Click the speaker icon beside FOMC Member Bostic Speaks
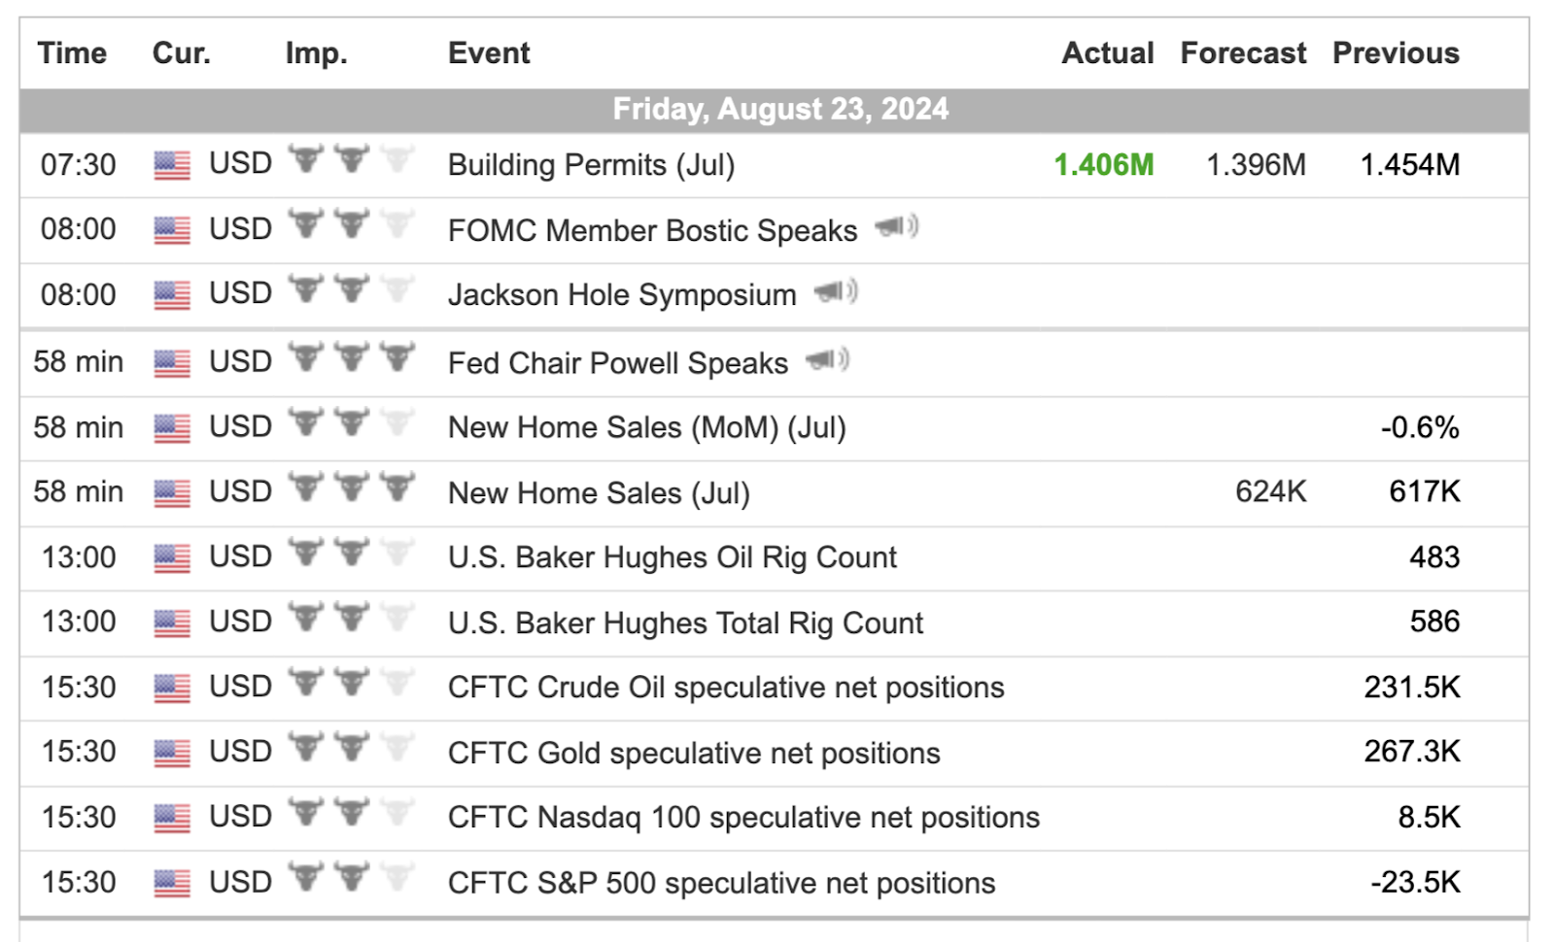This screenshot has height=942, width=1555. [x=896, y=227]
